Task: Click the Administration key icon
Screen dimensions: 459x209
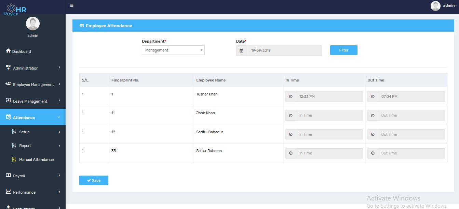Action: [x=9, y=68]
